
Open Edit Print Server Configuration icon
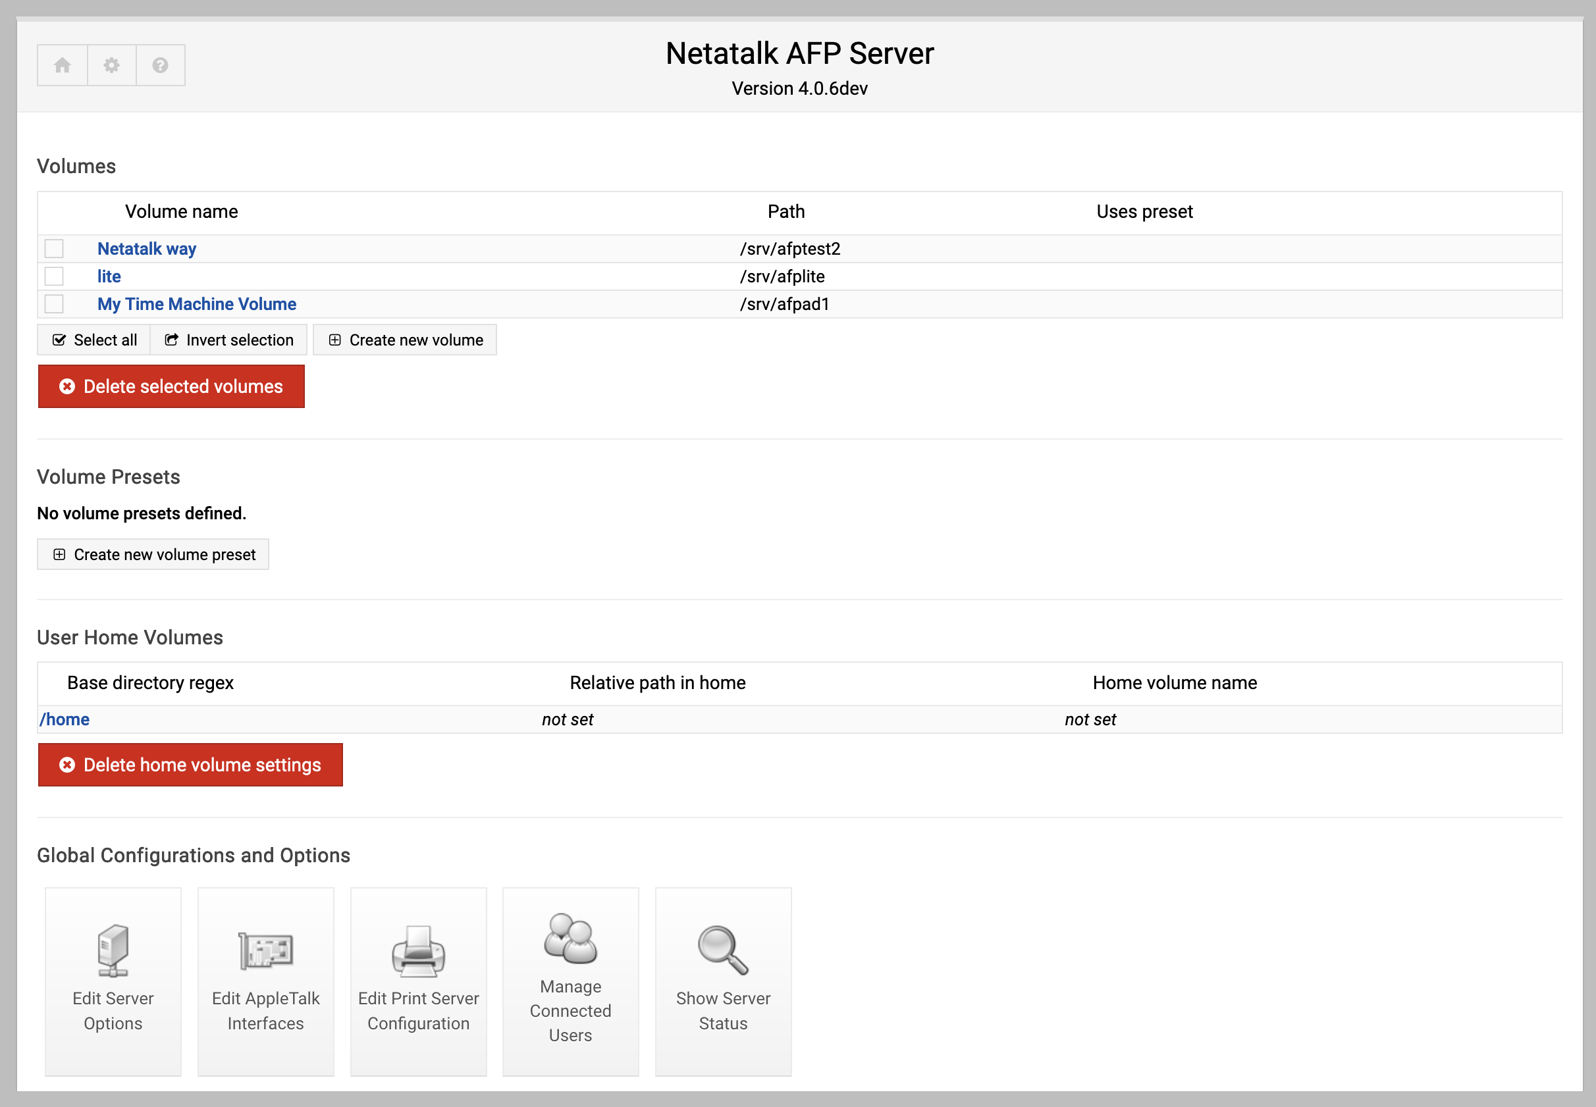coord(419,981)
